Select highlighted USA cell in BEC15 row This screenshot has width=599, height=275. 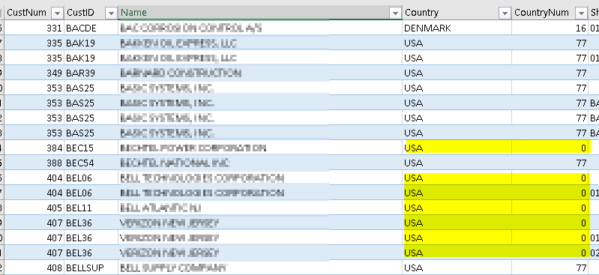pos(457,148)
